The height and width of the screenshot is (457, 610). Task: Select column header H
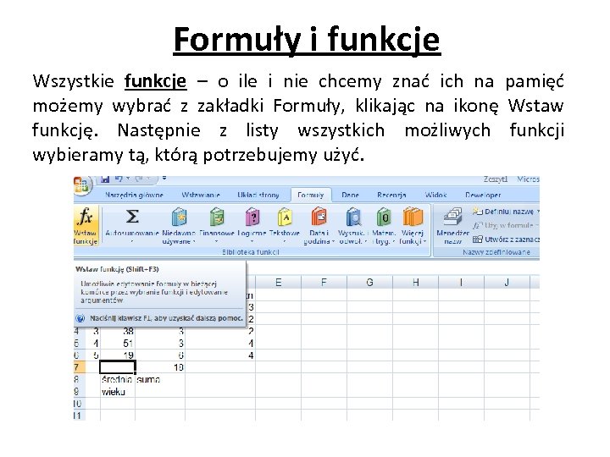[415, 283]
